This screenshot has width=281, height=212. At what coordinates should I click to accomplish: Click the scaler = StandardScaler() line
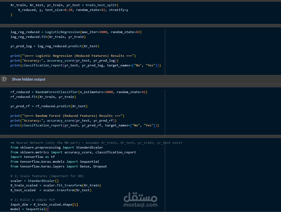click(x=35, y=181)
